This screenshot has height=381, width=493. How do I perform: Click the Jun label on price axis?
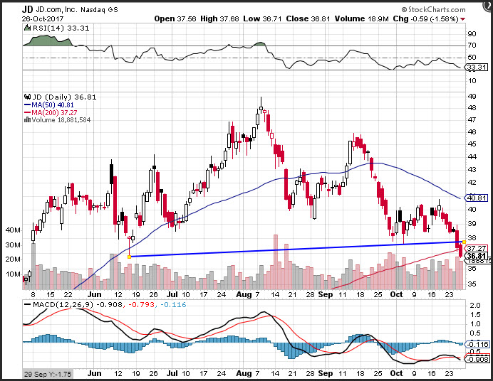(94, 295)
